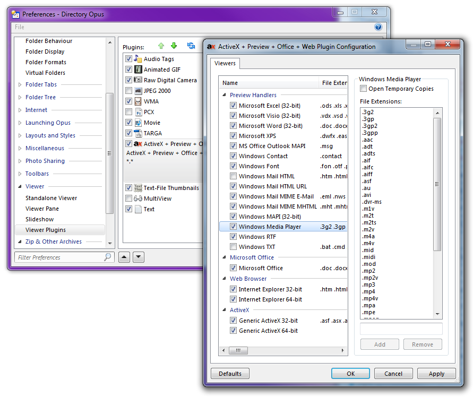
Task: Click the preferences category list scrollbar thumb
Action: pos(110,153)
